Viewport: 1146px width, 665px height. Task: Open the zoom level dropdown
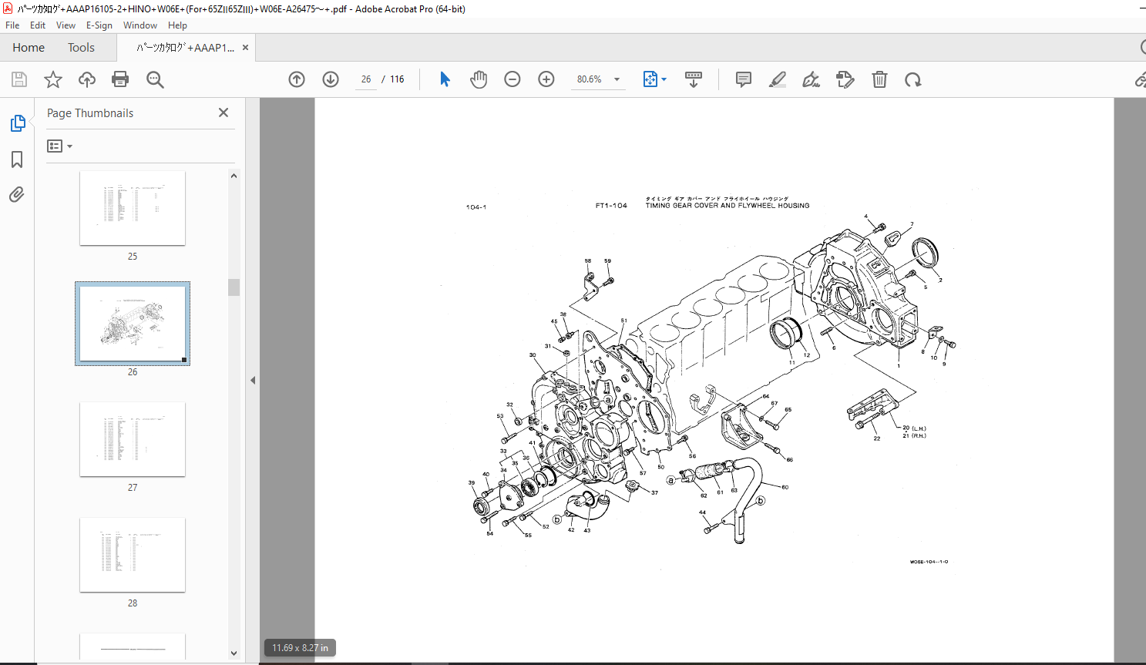[617, 79]
